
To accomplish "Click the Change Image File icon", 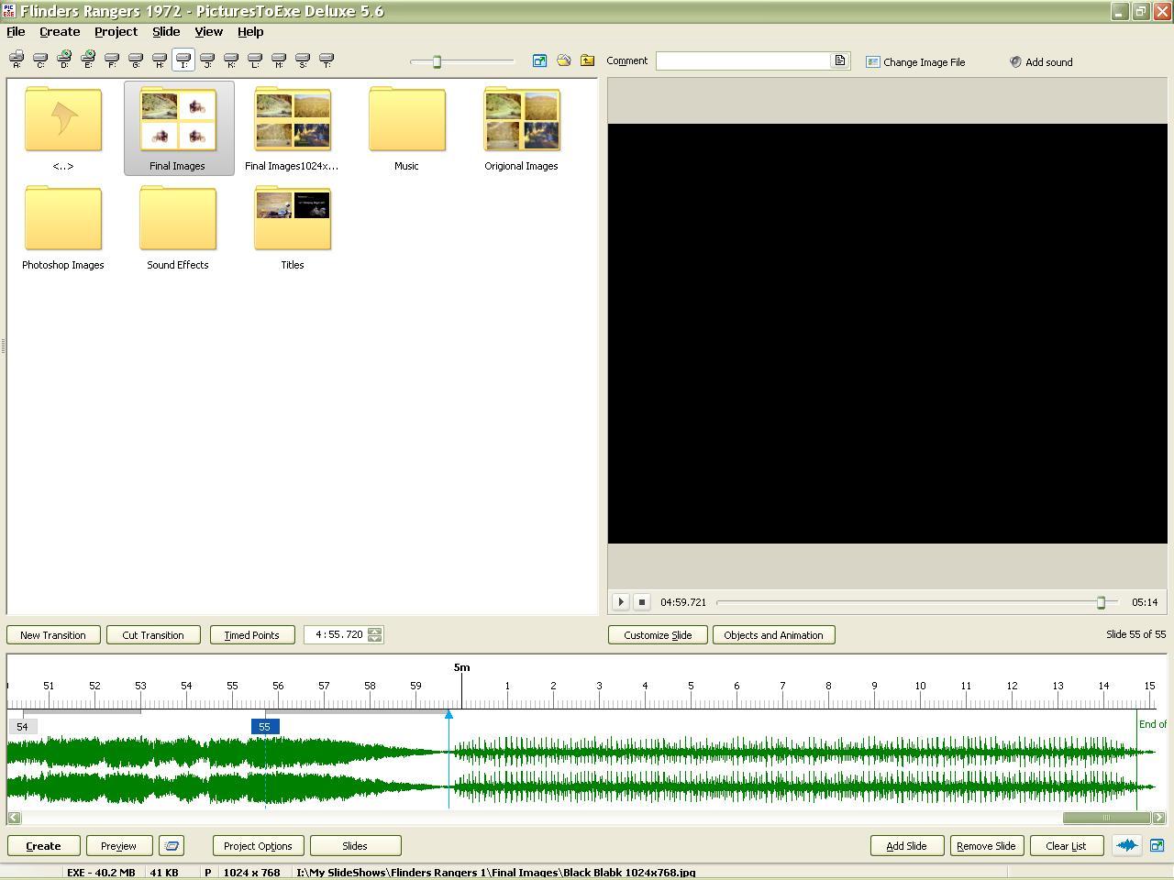I will (x=873, y=62).
